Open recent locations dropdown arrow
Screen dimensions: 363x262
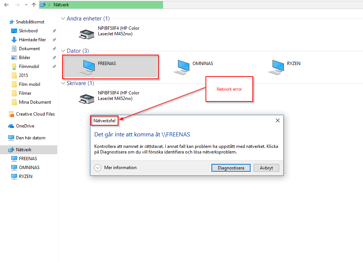click(26, 4)
